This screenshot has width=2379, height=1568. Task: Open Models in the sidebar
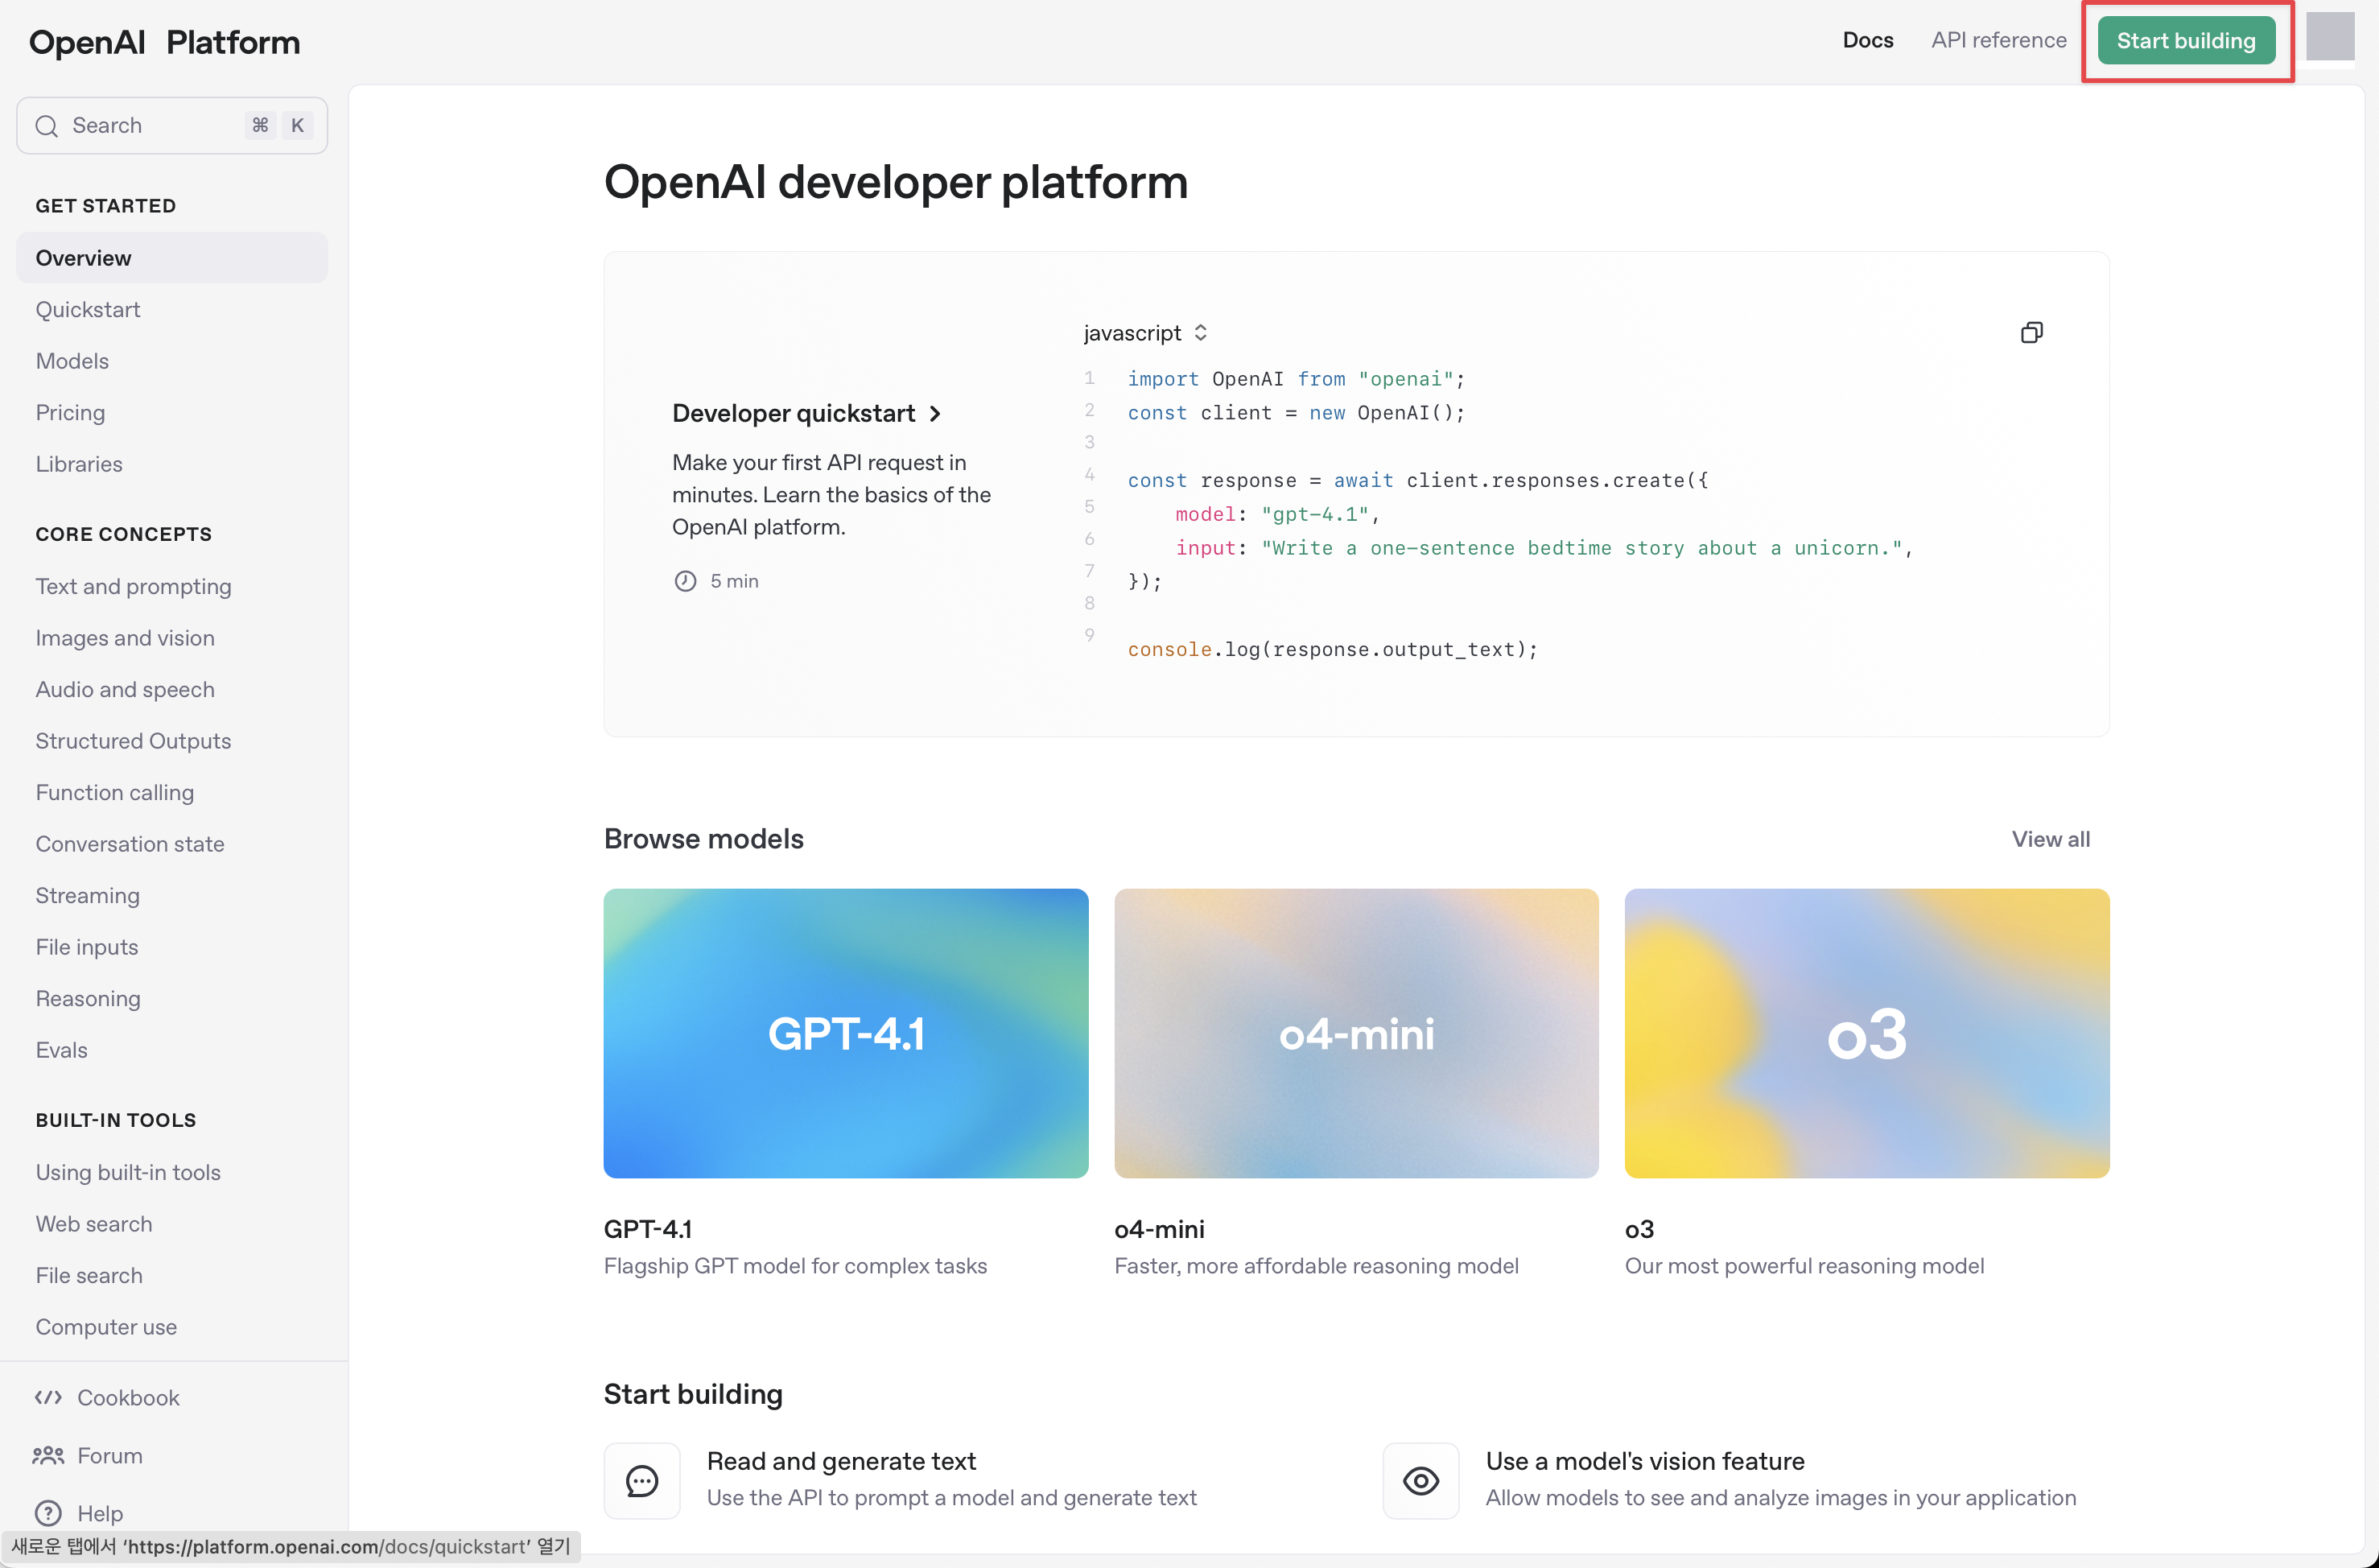point(72,361)
